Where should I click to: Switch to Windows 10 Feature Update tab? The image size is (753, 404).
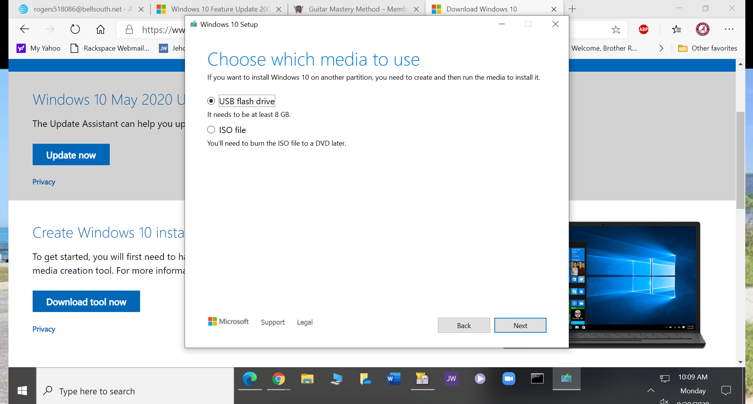(219, 9)
